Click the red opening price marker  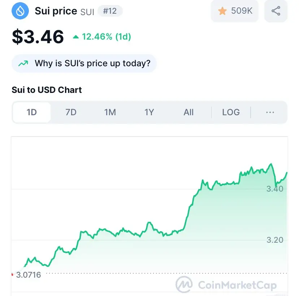pos(12,274)
